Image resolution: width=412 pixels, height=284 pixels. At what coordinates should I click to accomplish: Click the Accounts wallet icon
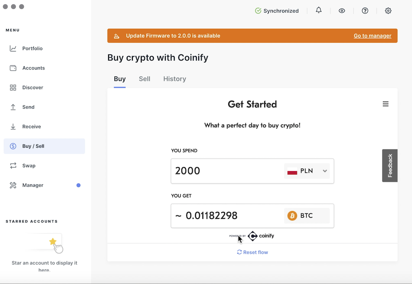[x=13, y=68]
